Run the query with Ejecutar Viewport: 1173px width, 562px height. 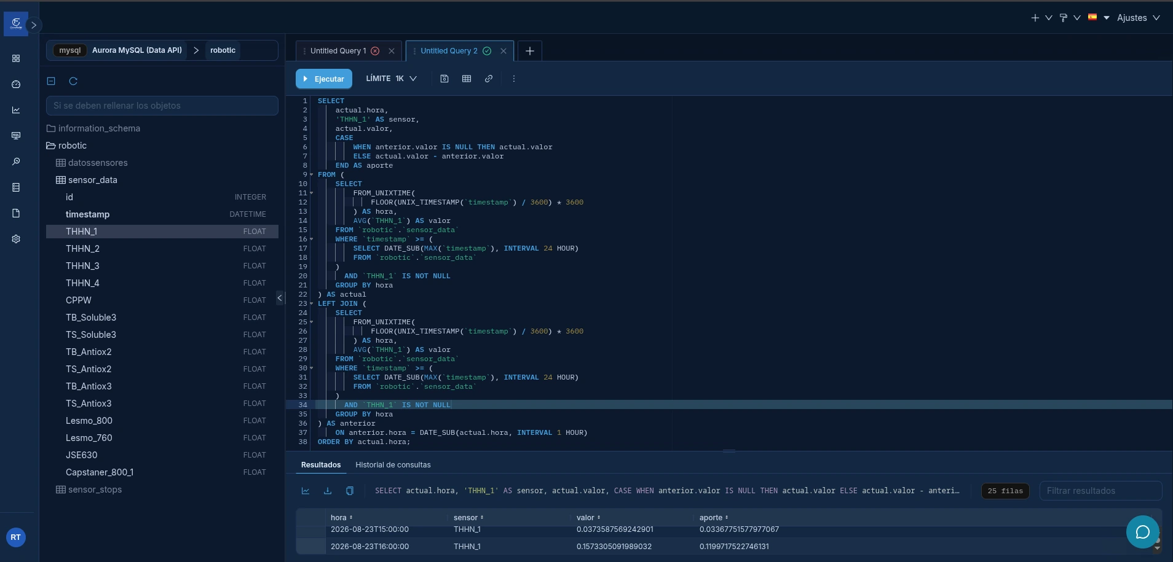[324, 79]
